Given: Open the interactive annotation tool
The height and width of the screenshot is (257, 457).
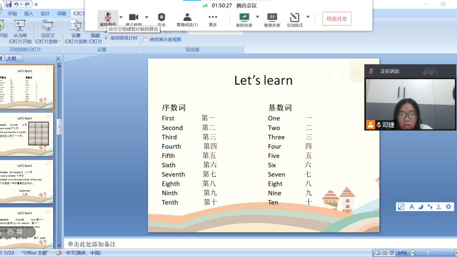Looking at the screenshot, I should click(295, 19).
